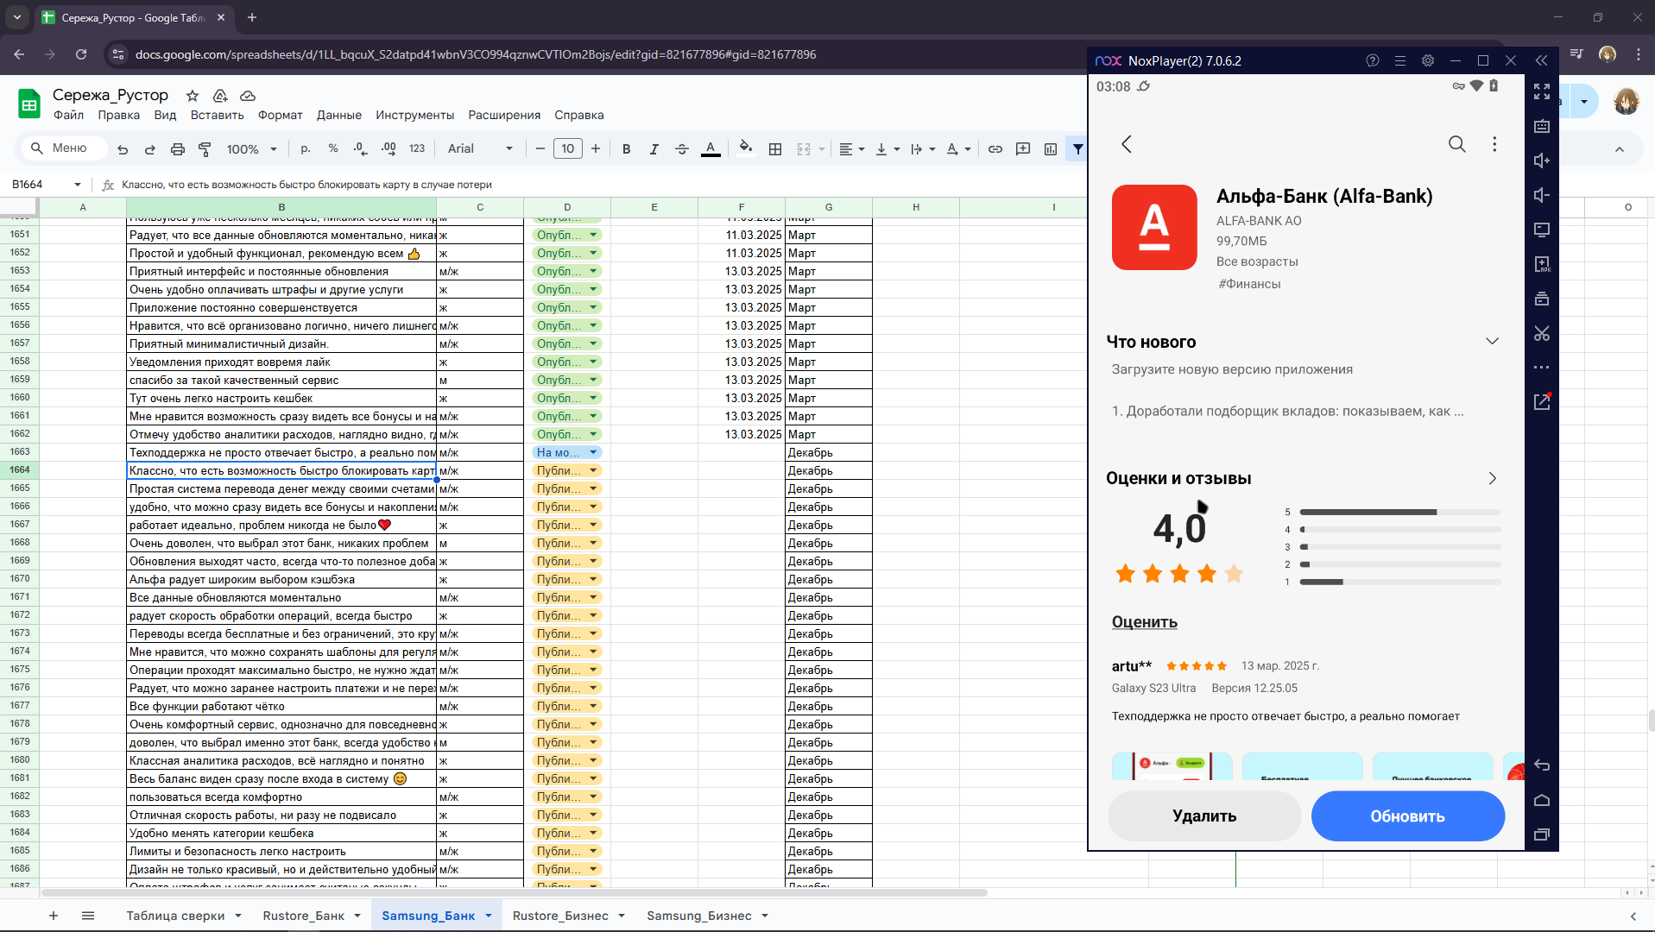
Task: Open the Данные menu
Action: pyautogui.click(x=338, y=115)
